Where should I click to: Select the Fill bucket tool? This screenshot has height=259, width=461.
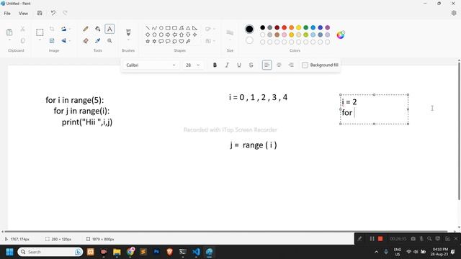pos(98,29)
